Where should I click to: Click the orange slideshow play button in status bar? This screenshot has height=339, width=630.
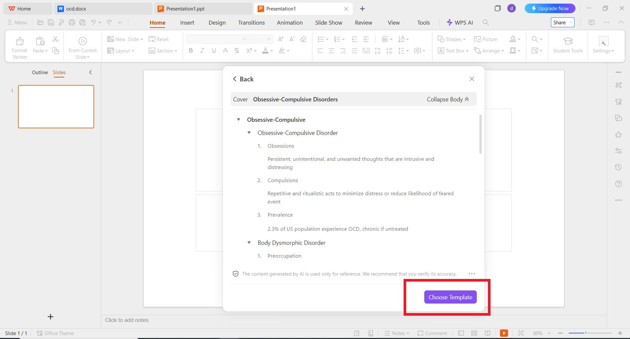click(x=504, y=333)
